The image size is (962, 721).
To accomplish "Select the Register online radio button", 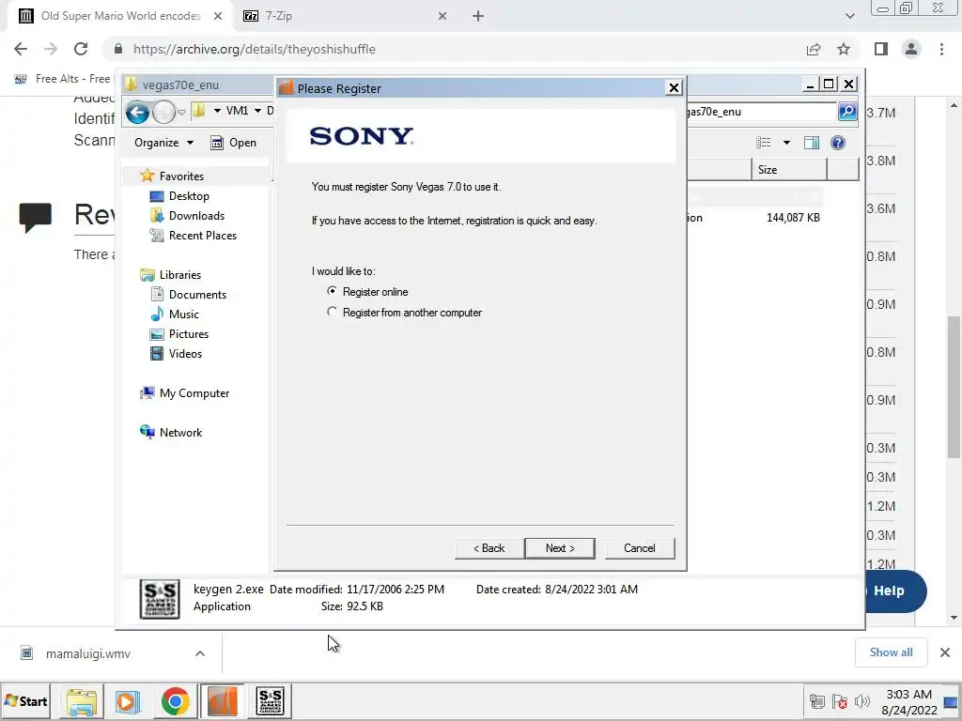I will [332, 291].
